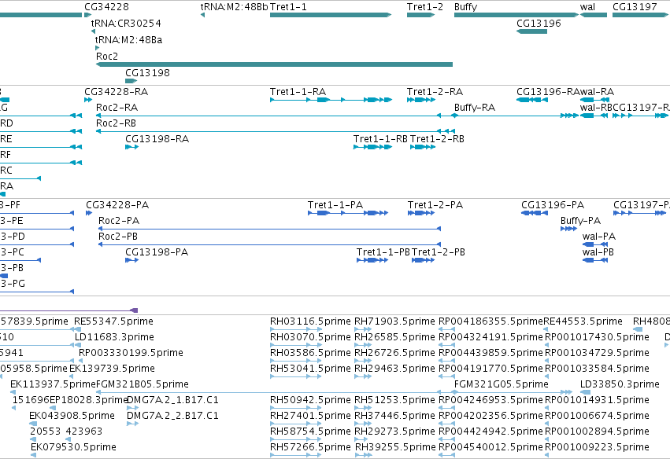Click the CG13197 gene bar

(639, 15)
